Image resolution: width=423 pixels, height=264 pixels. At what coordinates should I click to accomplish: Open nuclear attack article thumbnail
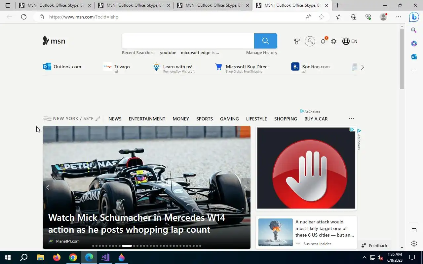pyautogui.click(x=276, y=232)
